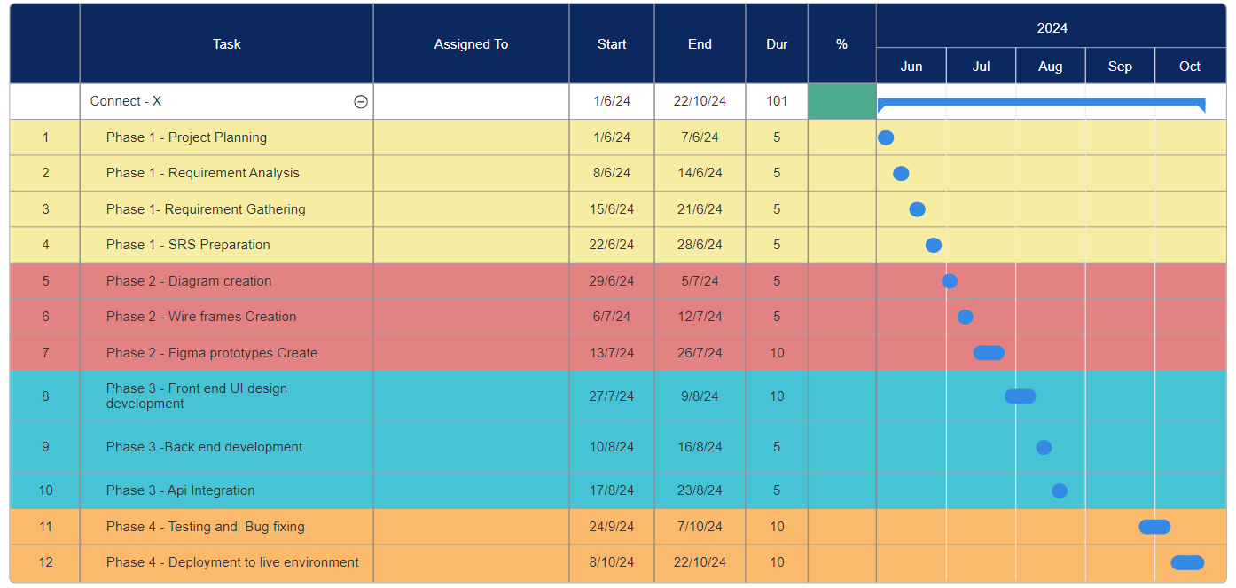Click start date 10/8/24

612,447
